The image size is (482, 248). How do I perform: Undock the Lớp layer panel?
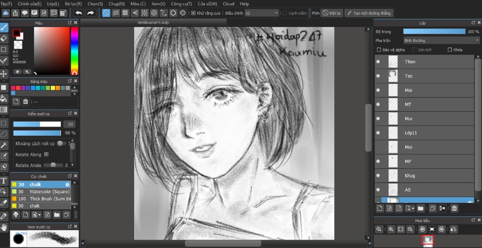coord(474,23)
